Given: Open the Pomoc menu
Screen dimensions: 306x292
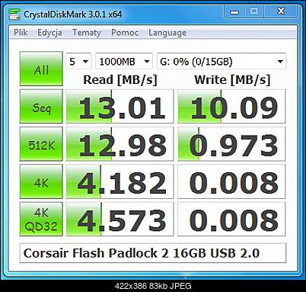Looking at the screenshot, I should click(x=125, y=33).
